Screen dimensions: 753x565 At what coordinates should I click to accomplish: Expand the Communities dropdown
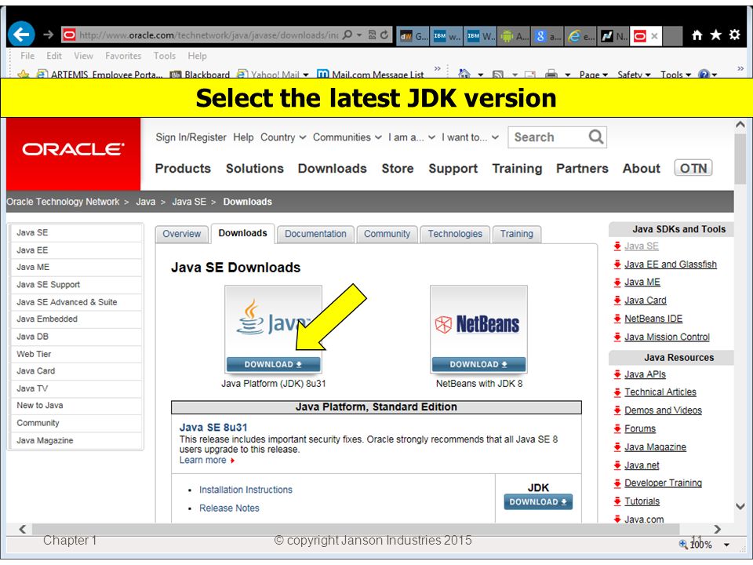click(x=347, y=137)
